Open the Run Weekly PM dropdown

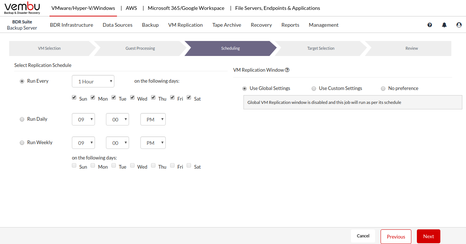click(153, 143)
